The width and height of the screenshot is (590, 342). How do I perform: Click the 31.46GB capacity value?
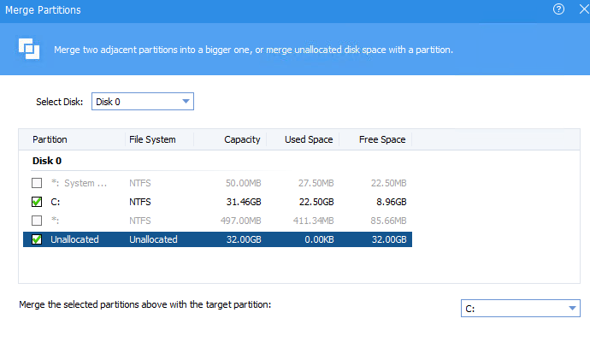244,202
